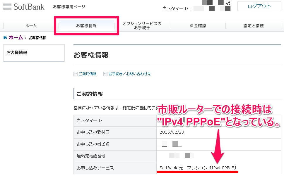The width and height of the screenshot is (284, 176).
Task: Open the ホーム navigation tab
Action: (31, 26)
